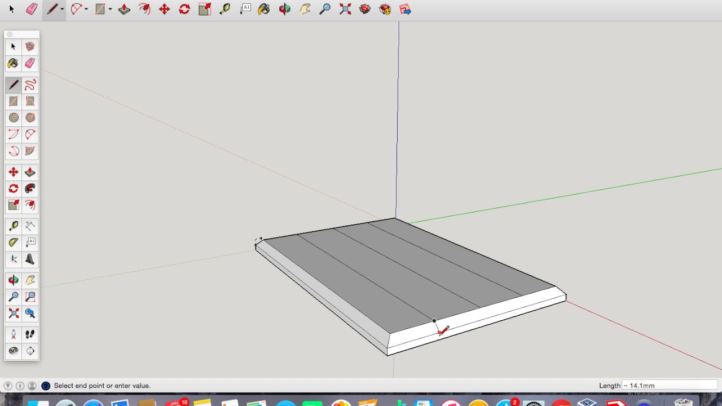Pick the Paint Bucket tool

click(264, 9)
